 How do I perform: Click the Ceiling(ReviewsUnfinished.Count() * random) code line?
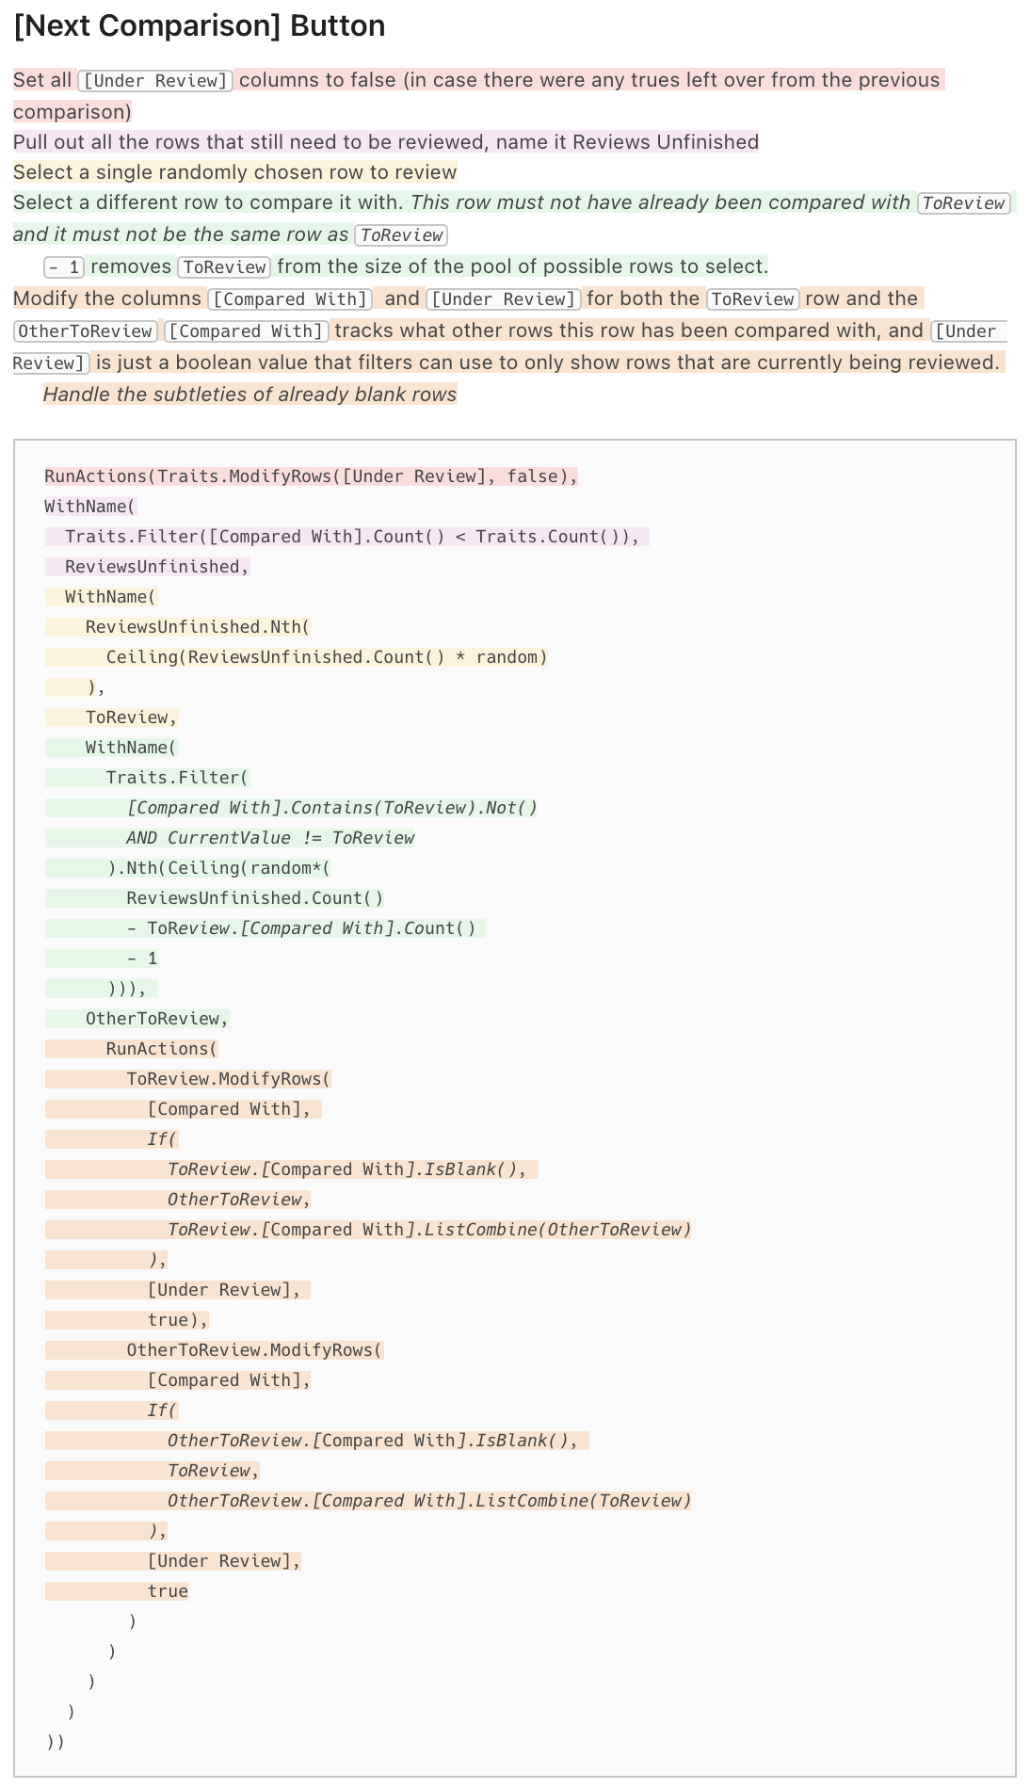coord(326,657)
